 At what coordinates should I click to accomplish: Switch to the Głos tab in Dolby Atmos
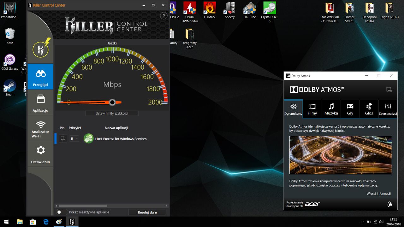tap(369, 109)
